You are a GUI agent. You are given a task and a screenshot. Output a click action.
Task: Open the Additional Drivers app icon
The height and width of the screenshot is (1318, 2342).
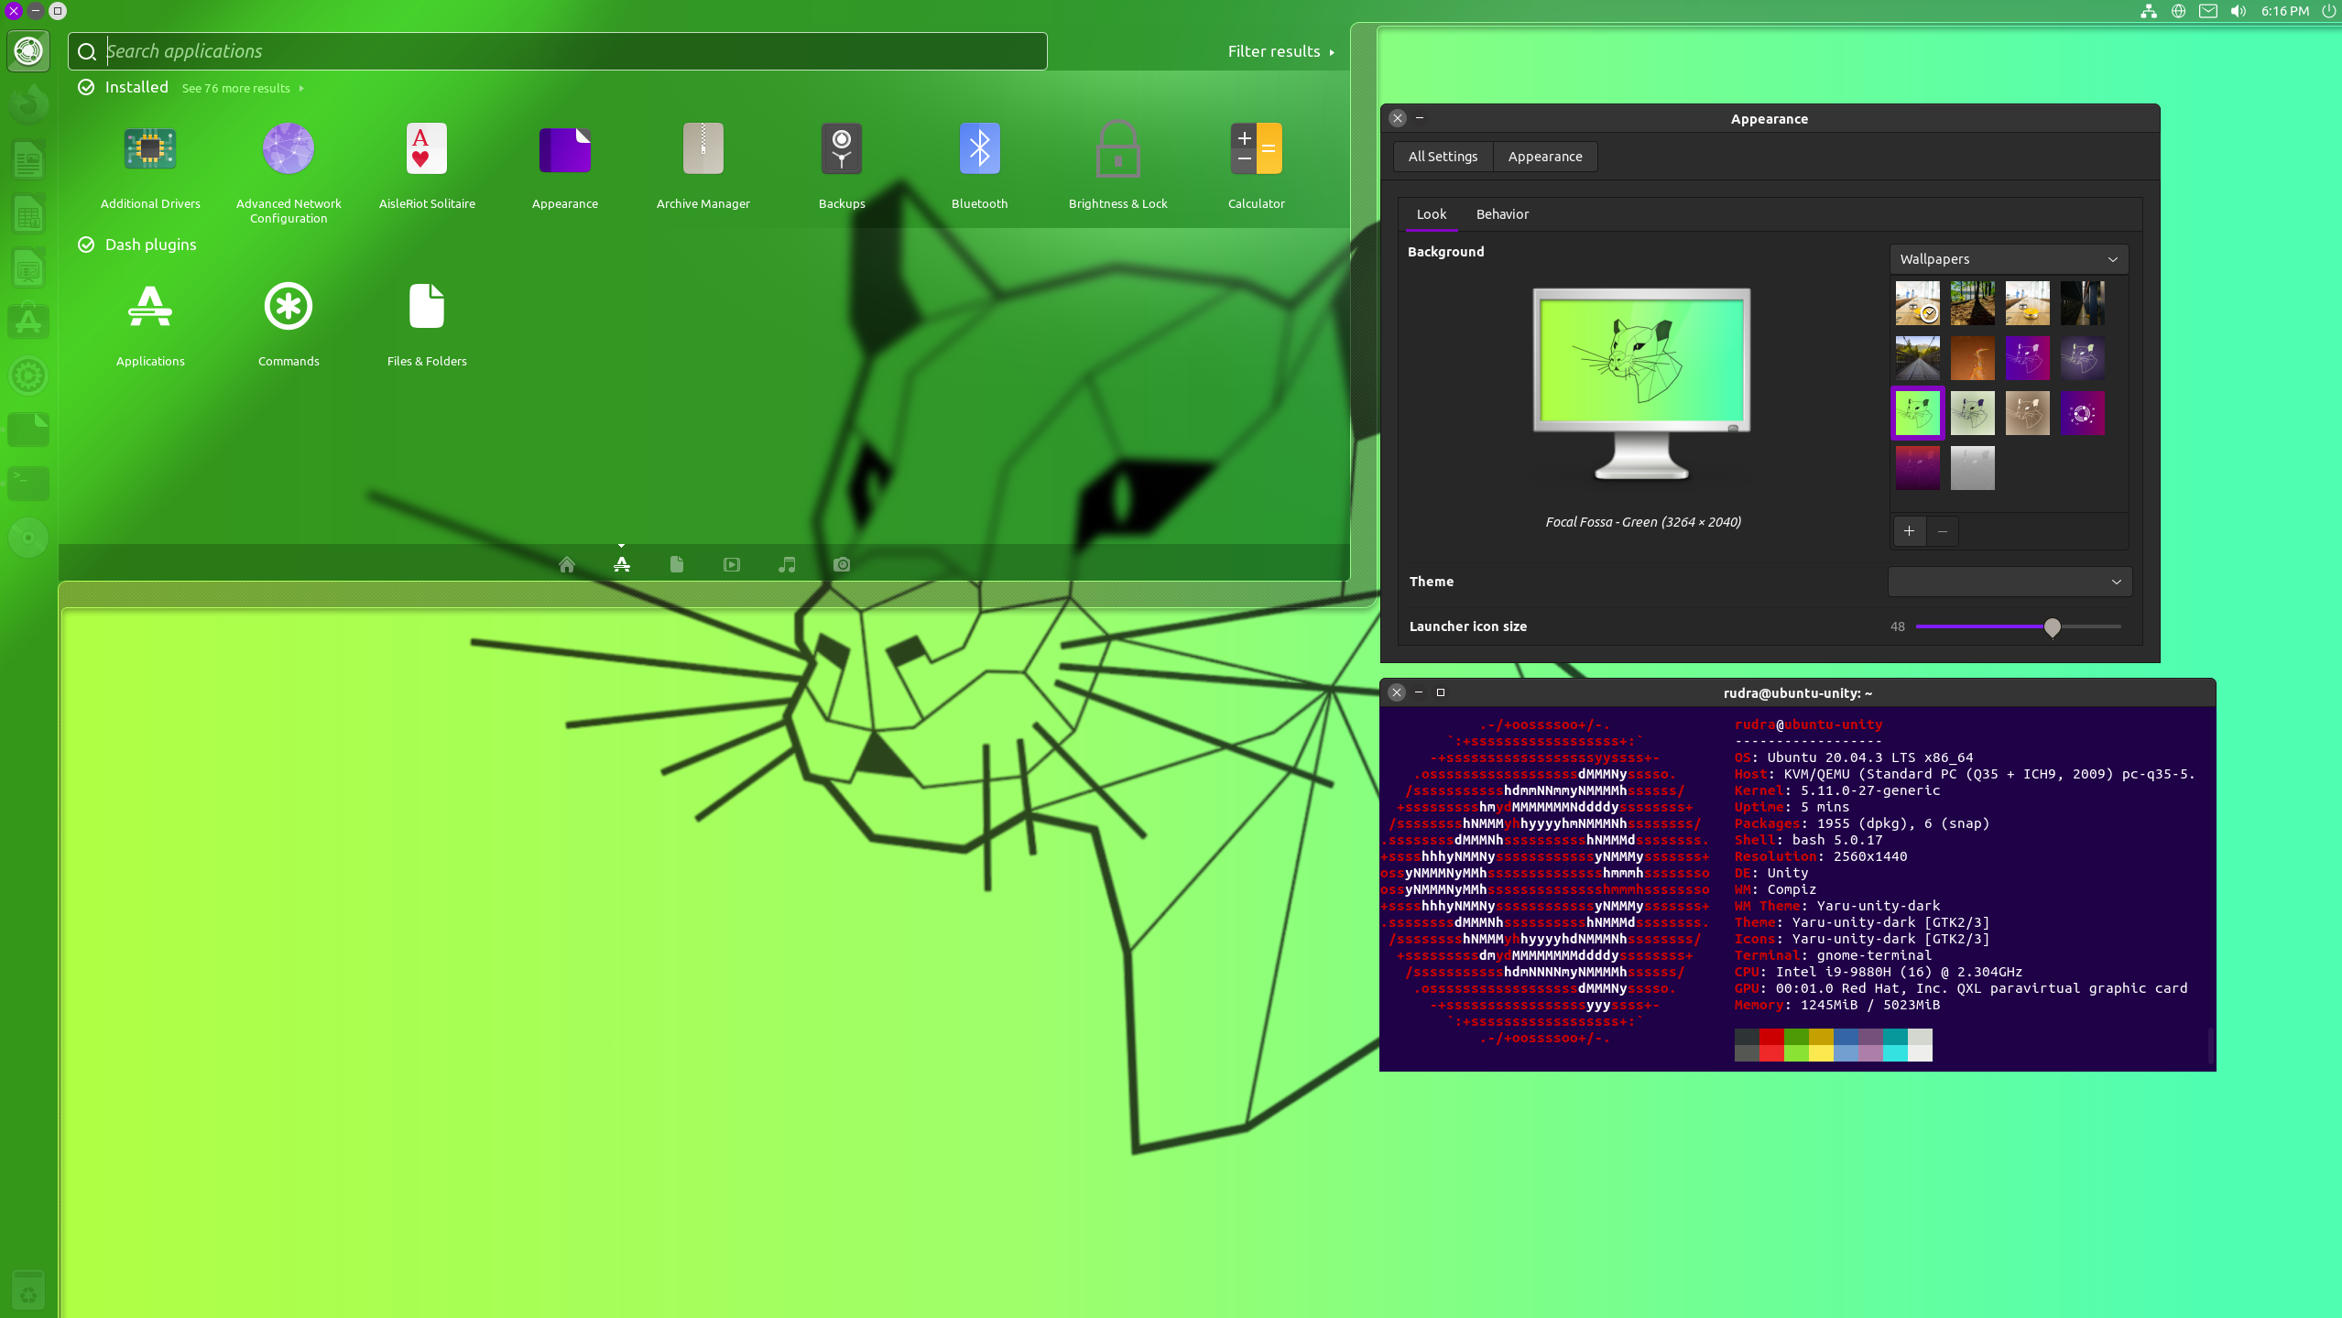click(x=150, y=149)
